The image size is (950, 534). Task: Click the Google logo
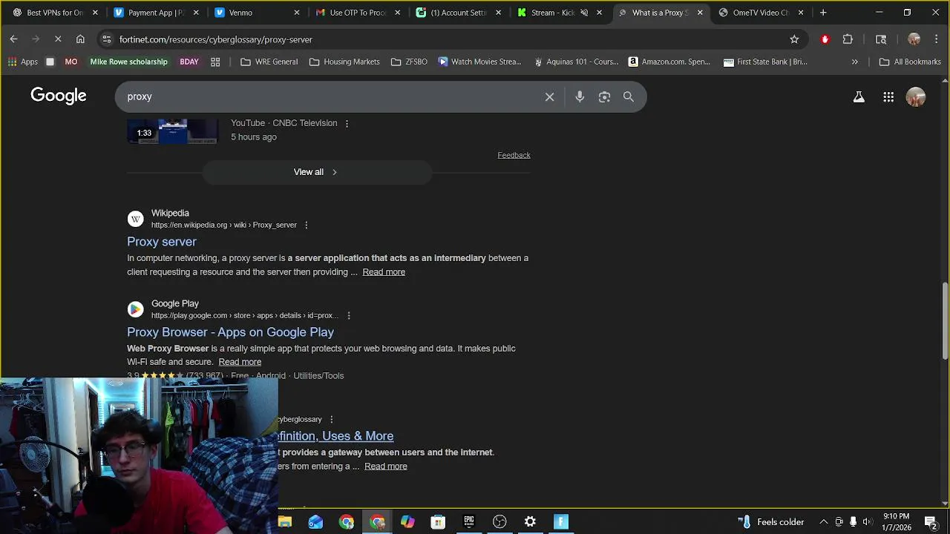point(59,96)
